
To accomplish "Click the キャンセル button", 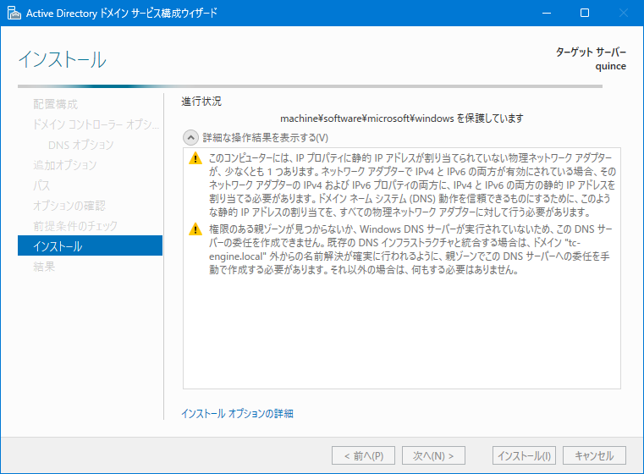I will pyautogui.click(x=594, y=455).
